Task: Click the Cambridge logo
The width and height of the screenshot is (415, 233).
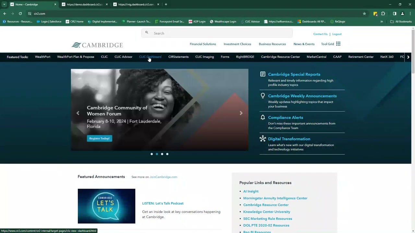Action: pyautogui.click(x=97, y=45)
